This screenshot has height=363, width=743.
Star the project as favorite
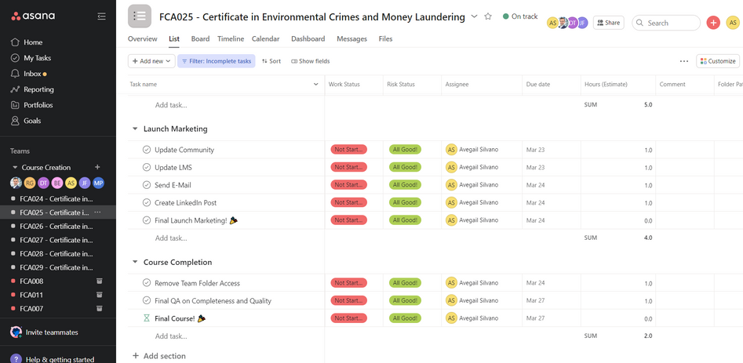coord(488,16)
